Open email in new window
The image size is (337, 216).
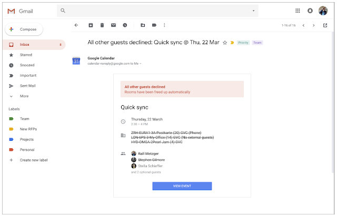[x=325, y=25]
